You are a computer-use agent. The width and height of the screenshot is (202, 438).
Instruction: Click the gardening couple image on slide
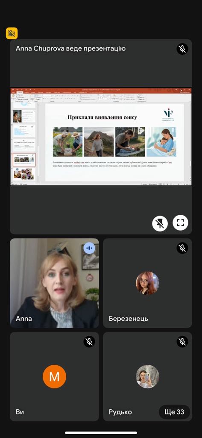pos(68,142)
